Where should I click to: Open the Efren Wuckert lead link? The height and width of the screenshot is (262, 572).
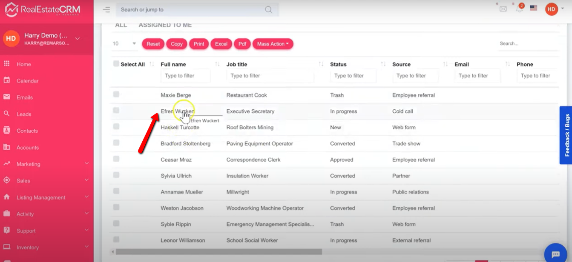tap(177, 111)
